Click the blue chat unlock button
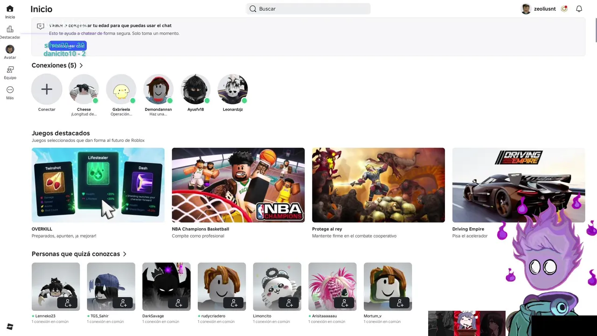This screenshot has width=597, height=336. point(68,46)
